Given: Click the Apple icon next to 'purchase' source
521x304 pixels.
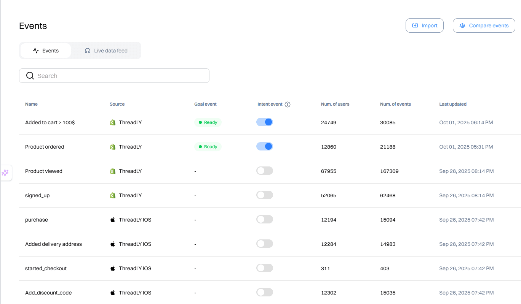Looking at the screenshot, I should (113, 219).
